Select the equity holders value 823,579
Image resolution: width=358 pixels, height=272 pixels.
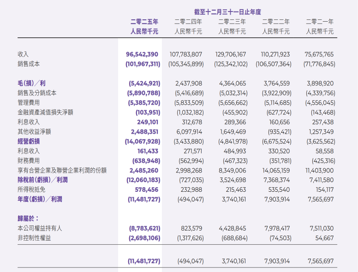point(191,228)
